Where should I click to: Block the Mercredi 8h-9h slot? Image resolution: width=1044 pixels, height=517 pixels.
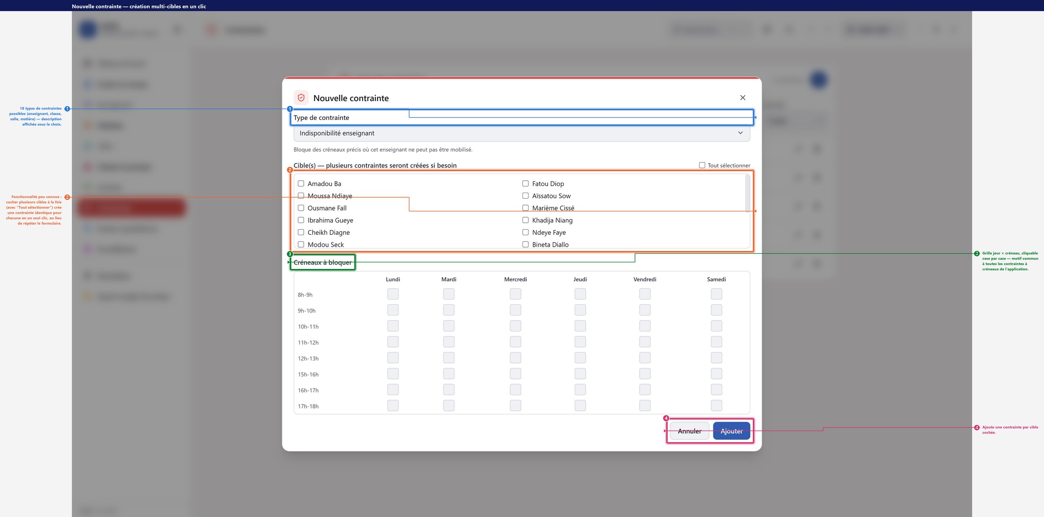coord(515,294)
